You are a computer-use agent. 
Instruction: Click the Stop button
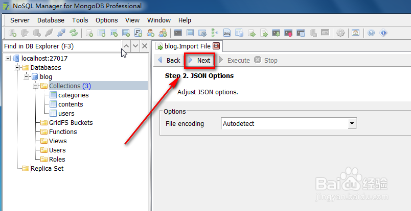coord(266,61)
